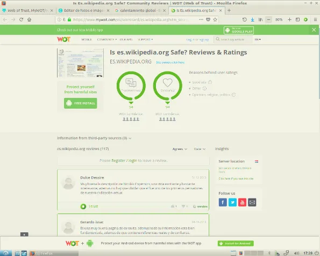Viewport: 320px width, 256px height.
Task: Go to the Firefox home page
Action: [x=30, y=19]
